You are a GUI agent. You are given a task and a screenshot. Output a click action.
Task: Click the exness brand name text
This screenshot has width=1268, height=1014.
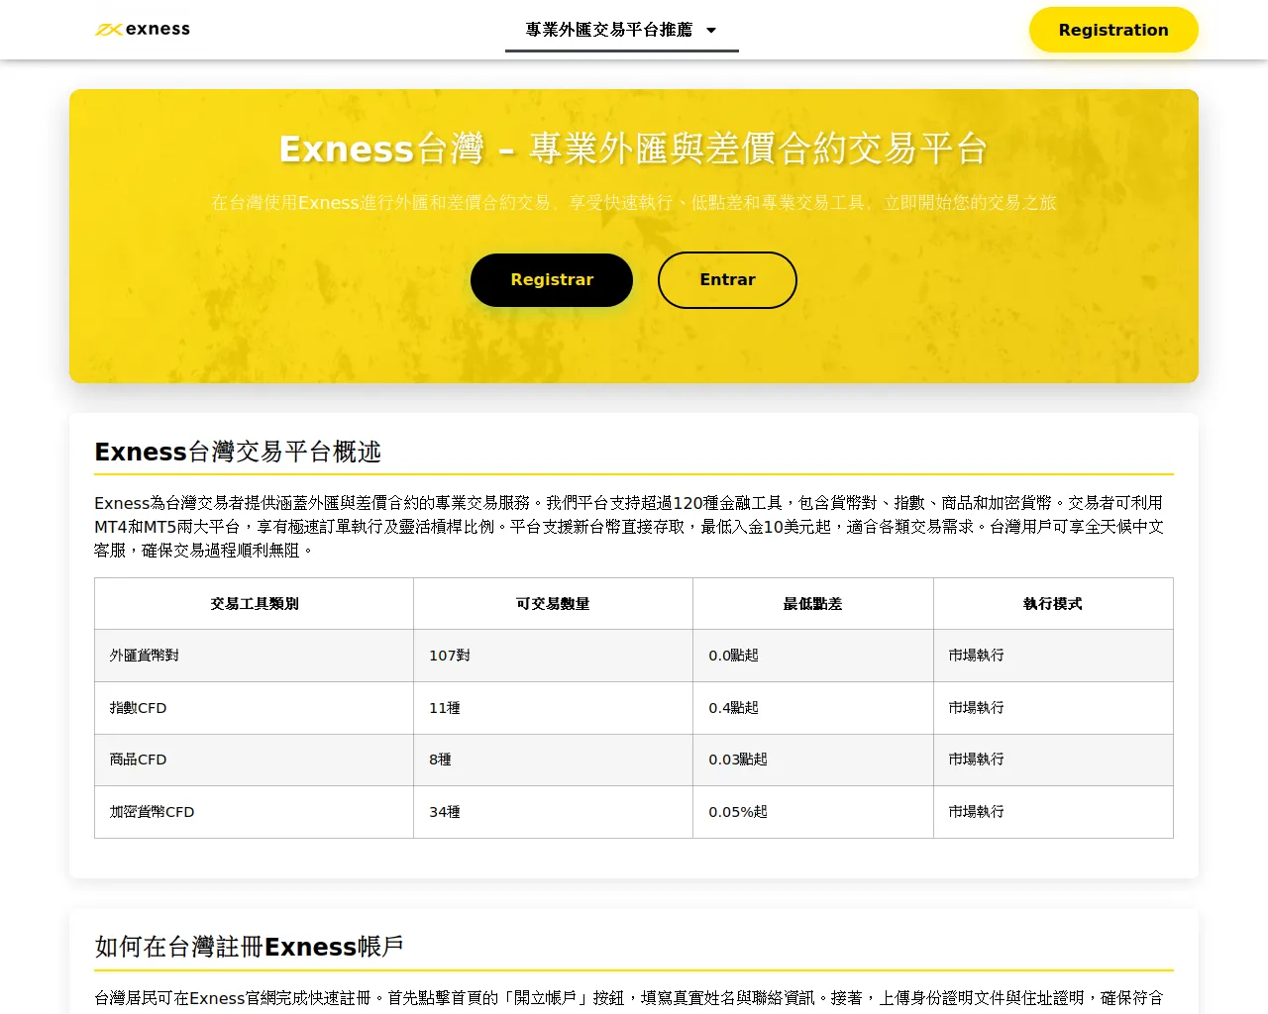point(158,30)
